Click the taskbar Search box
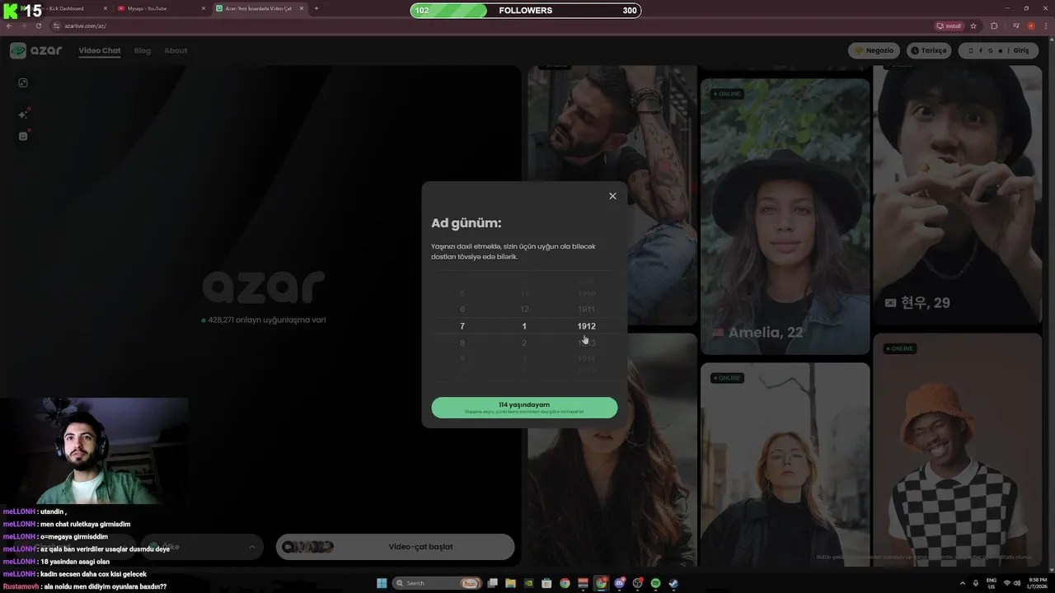 coord(437,583)
